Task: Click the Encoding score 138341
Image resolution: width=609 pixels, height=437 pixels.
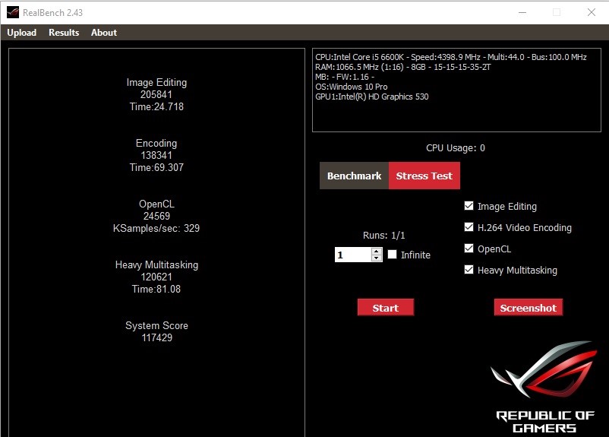Action: coord(156,156)
